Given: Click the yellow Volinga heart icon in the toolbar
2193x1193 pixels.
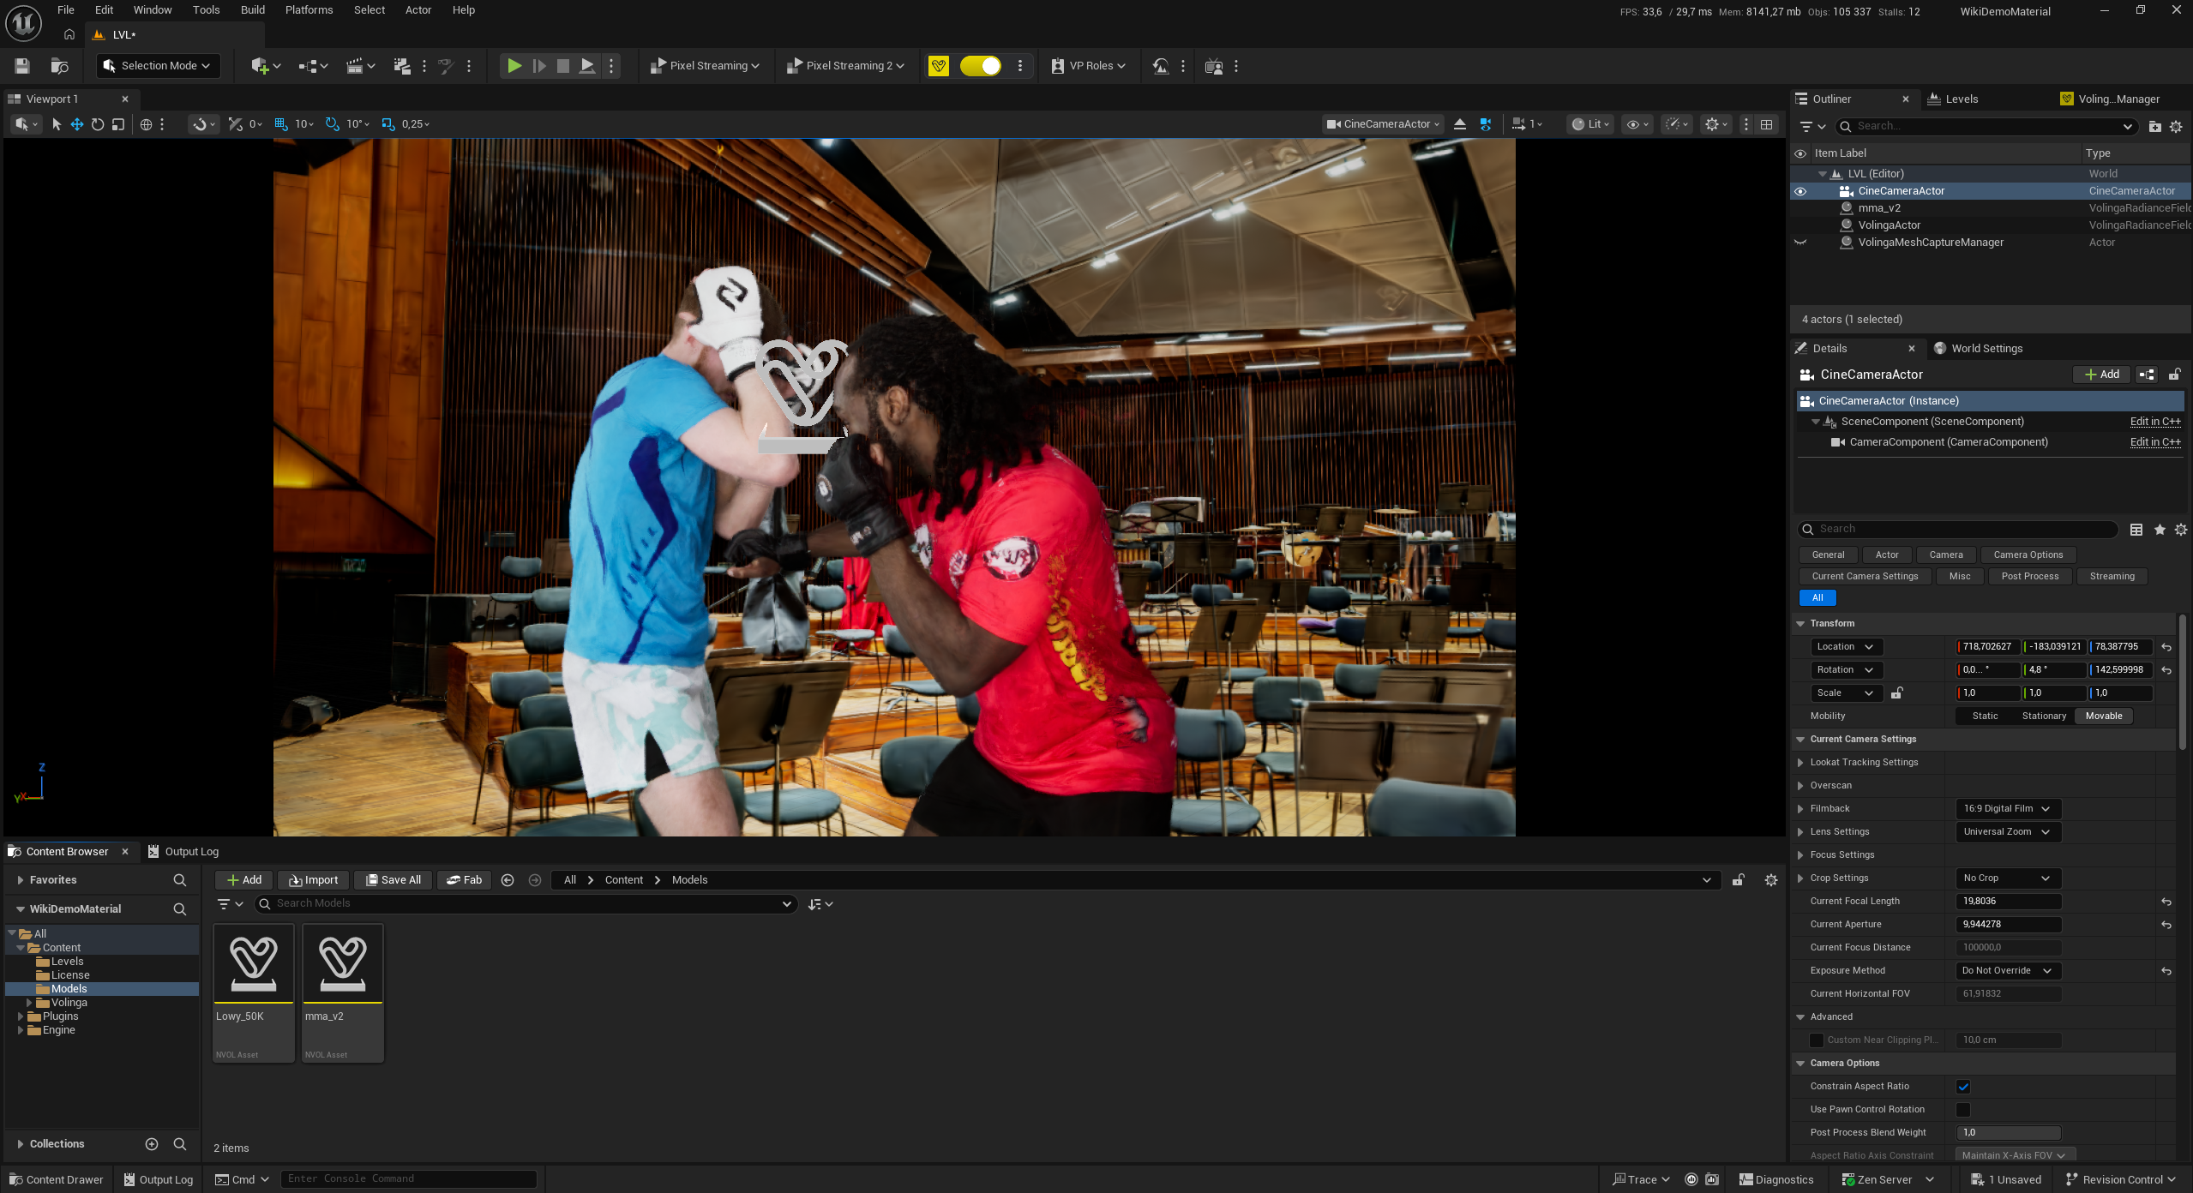Looking at the screenshot, I should pos(939,66).
